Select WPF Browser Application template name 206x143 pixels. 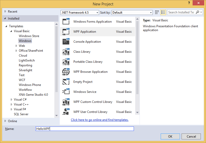[x=90, y=72]
